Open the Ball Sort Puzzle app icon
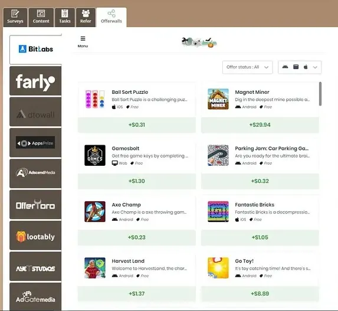 [x=95, y=99]
